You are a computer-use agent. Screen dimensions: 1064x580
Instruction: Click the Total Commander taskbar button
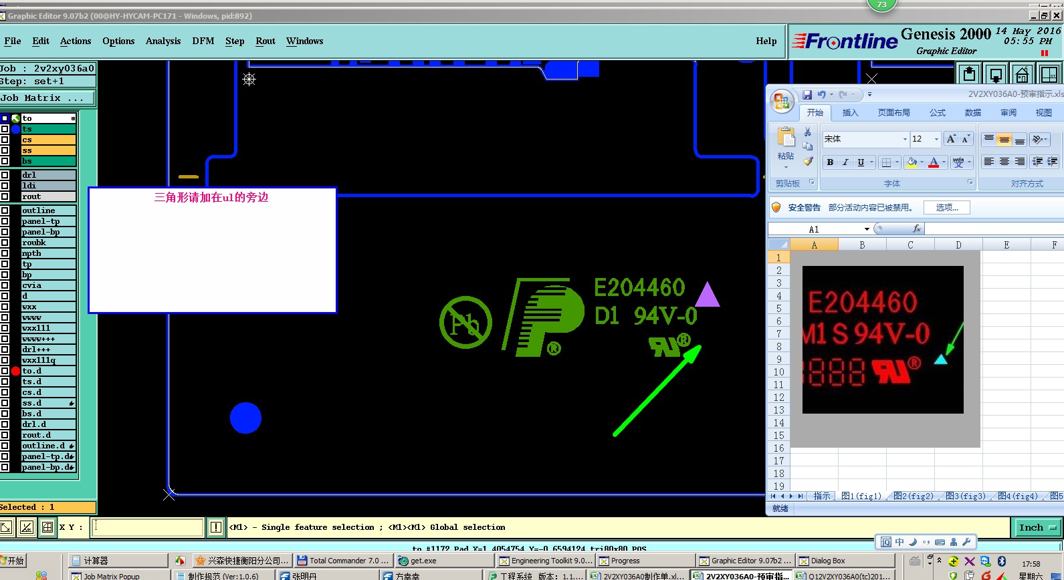pos(342,561)
